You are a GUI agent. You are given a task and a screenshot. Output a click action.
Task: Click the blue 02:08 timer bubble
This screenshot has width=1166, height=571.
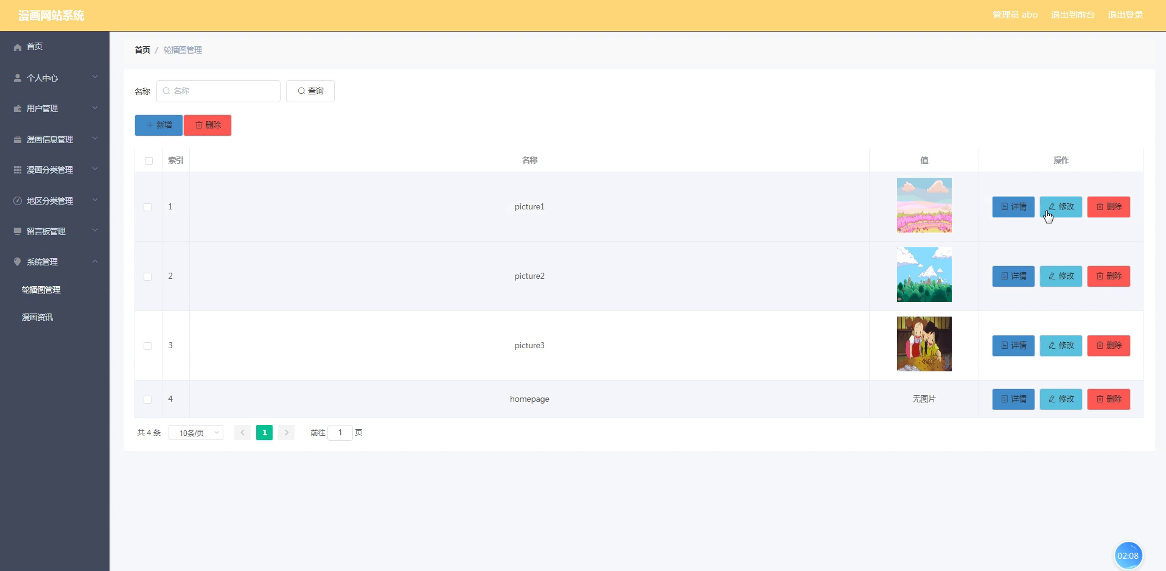pos(1128,555)
